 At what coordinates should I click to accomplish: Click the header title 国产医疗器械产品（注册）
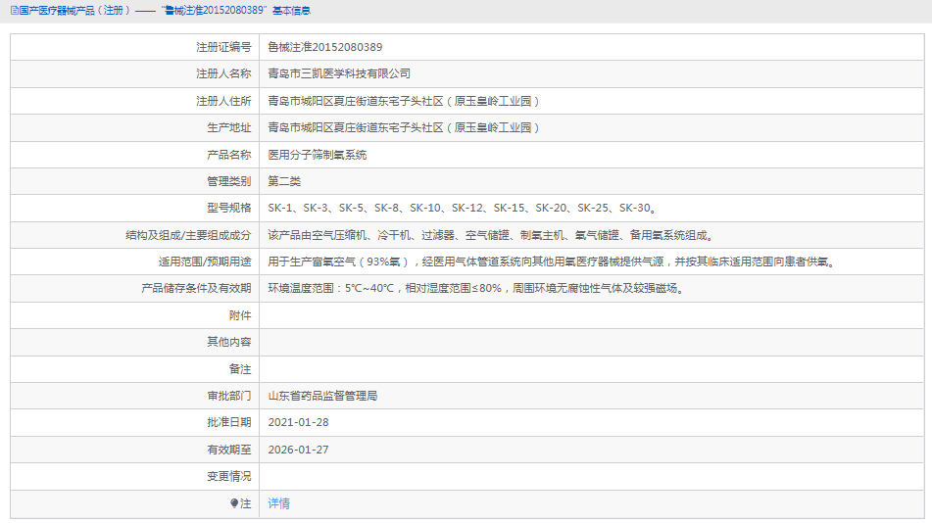tap(74, 11)
